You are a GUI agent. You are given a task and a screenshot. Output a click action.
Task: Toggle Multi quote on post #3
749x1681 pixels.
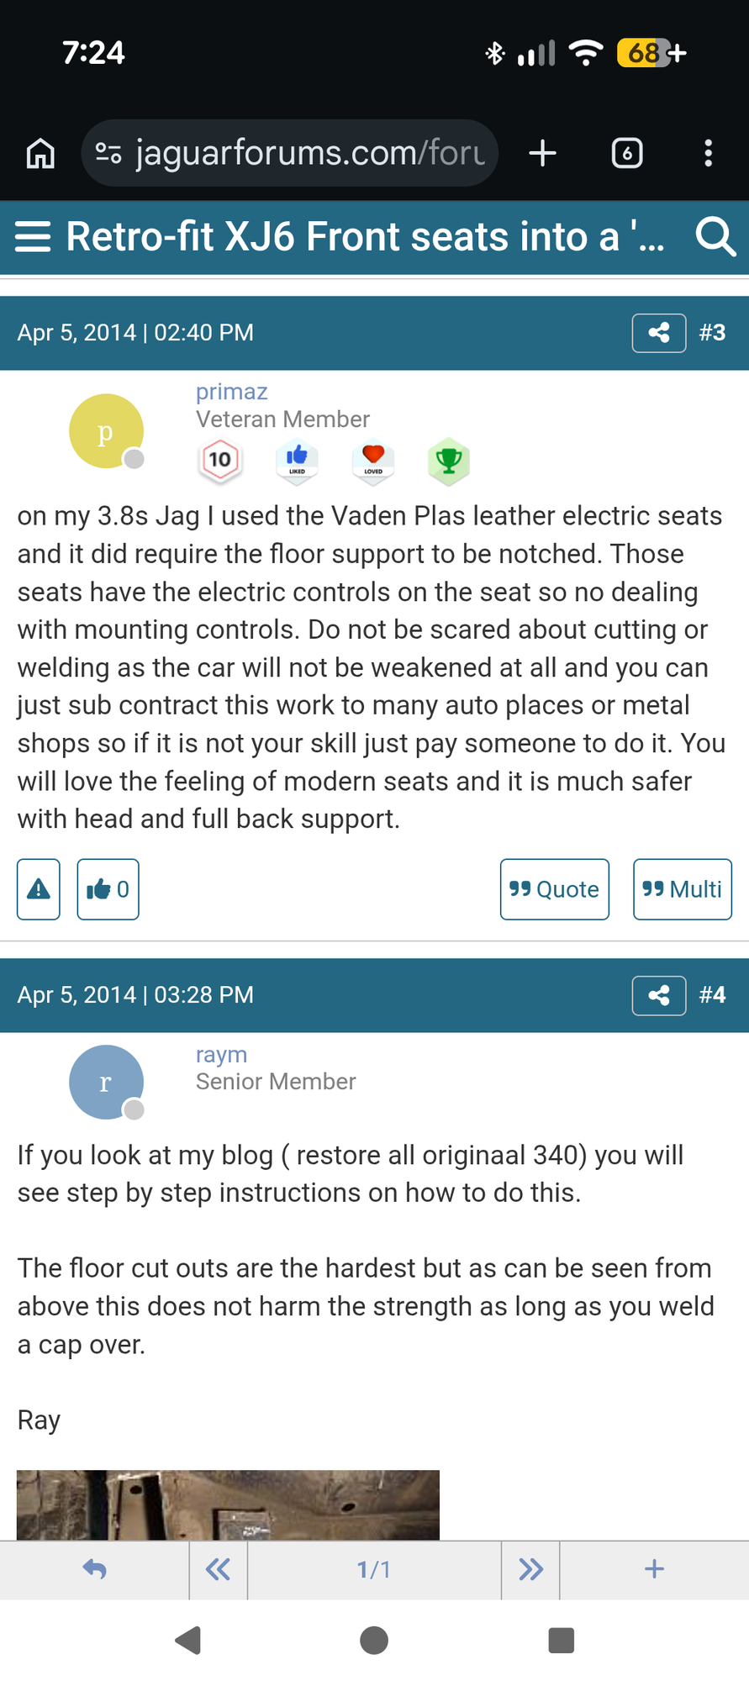(682, 889)
